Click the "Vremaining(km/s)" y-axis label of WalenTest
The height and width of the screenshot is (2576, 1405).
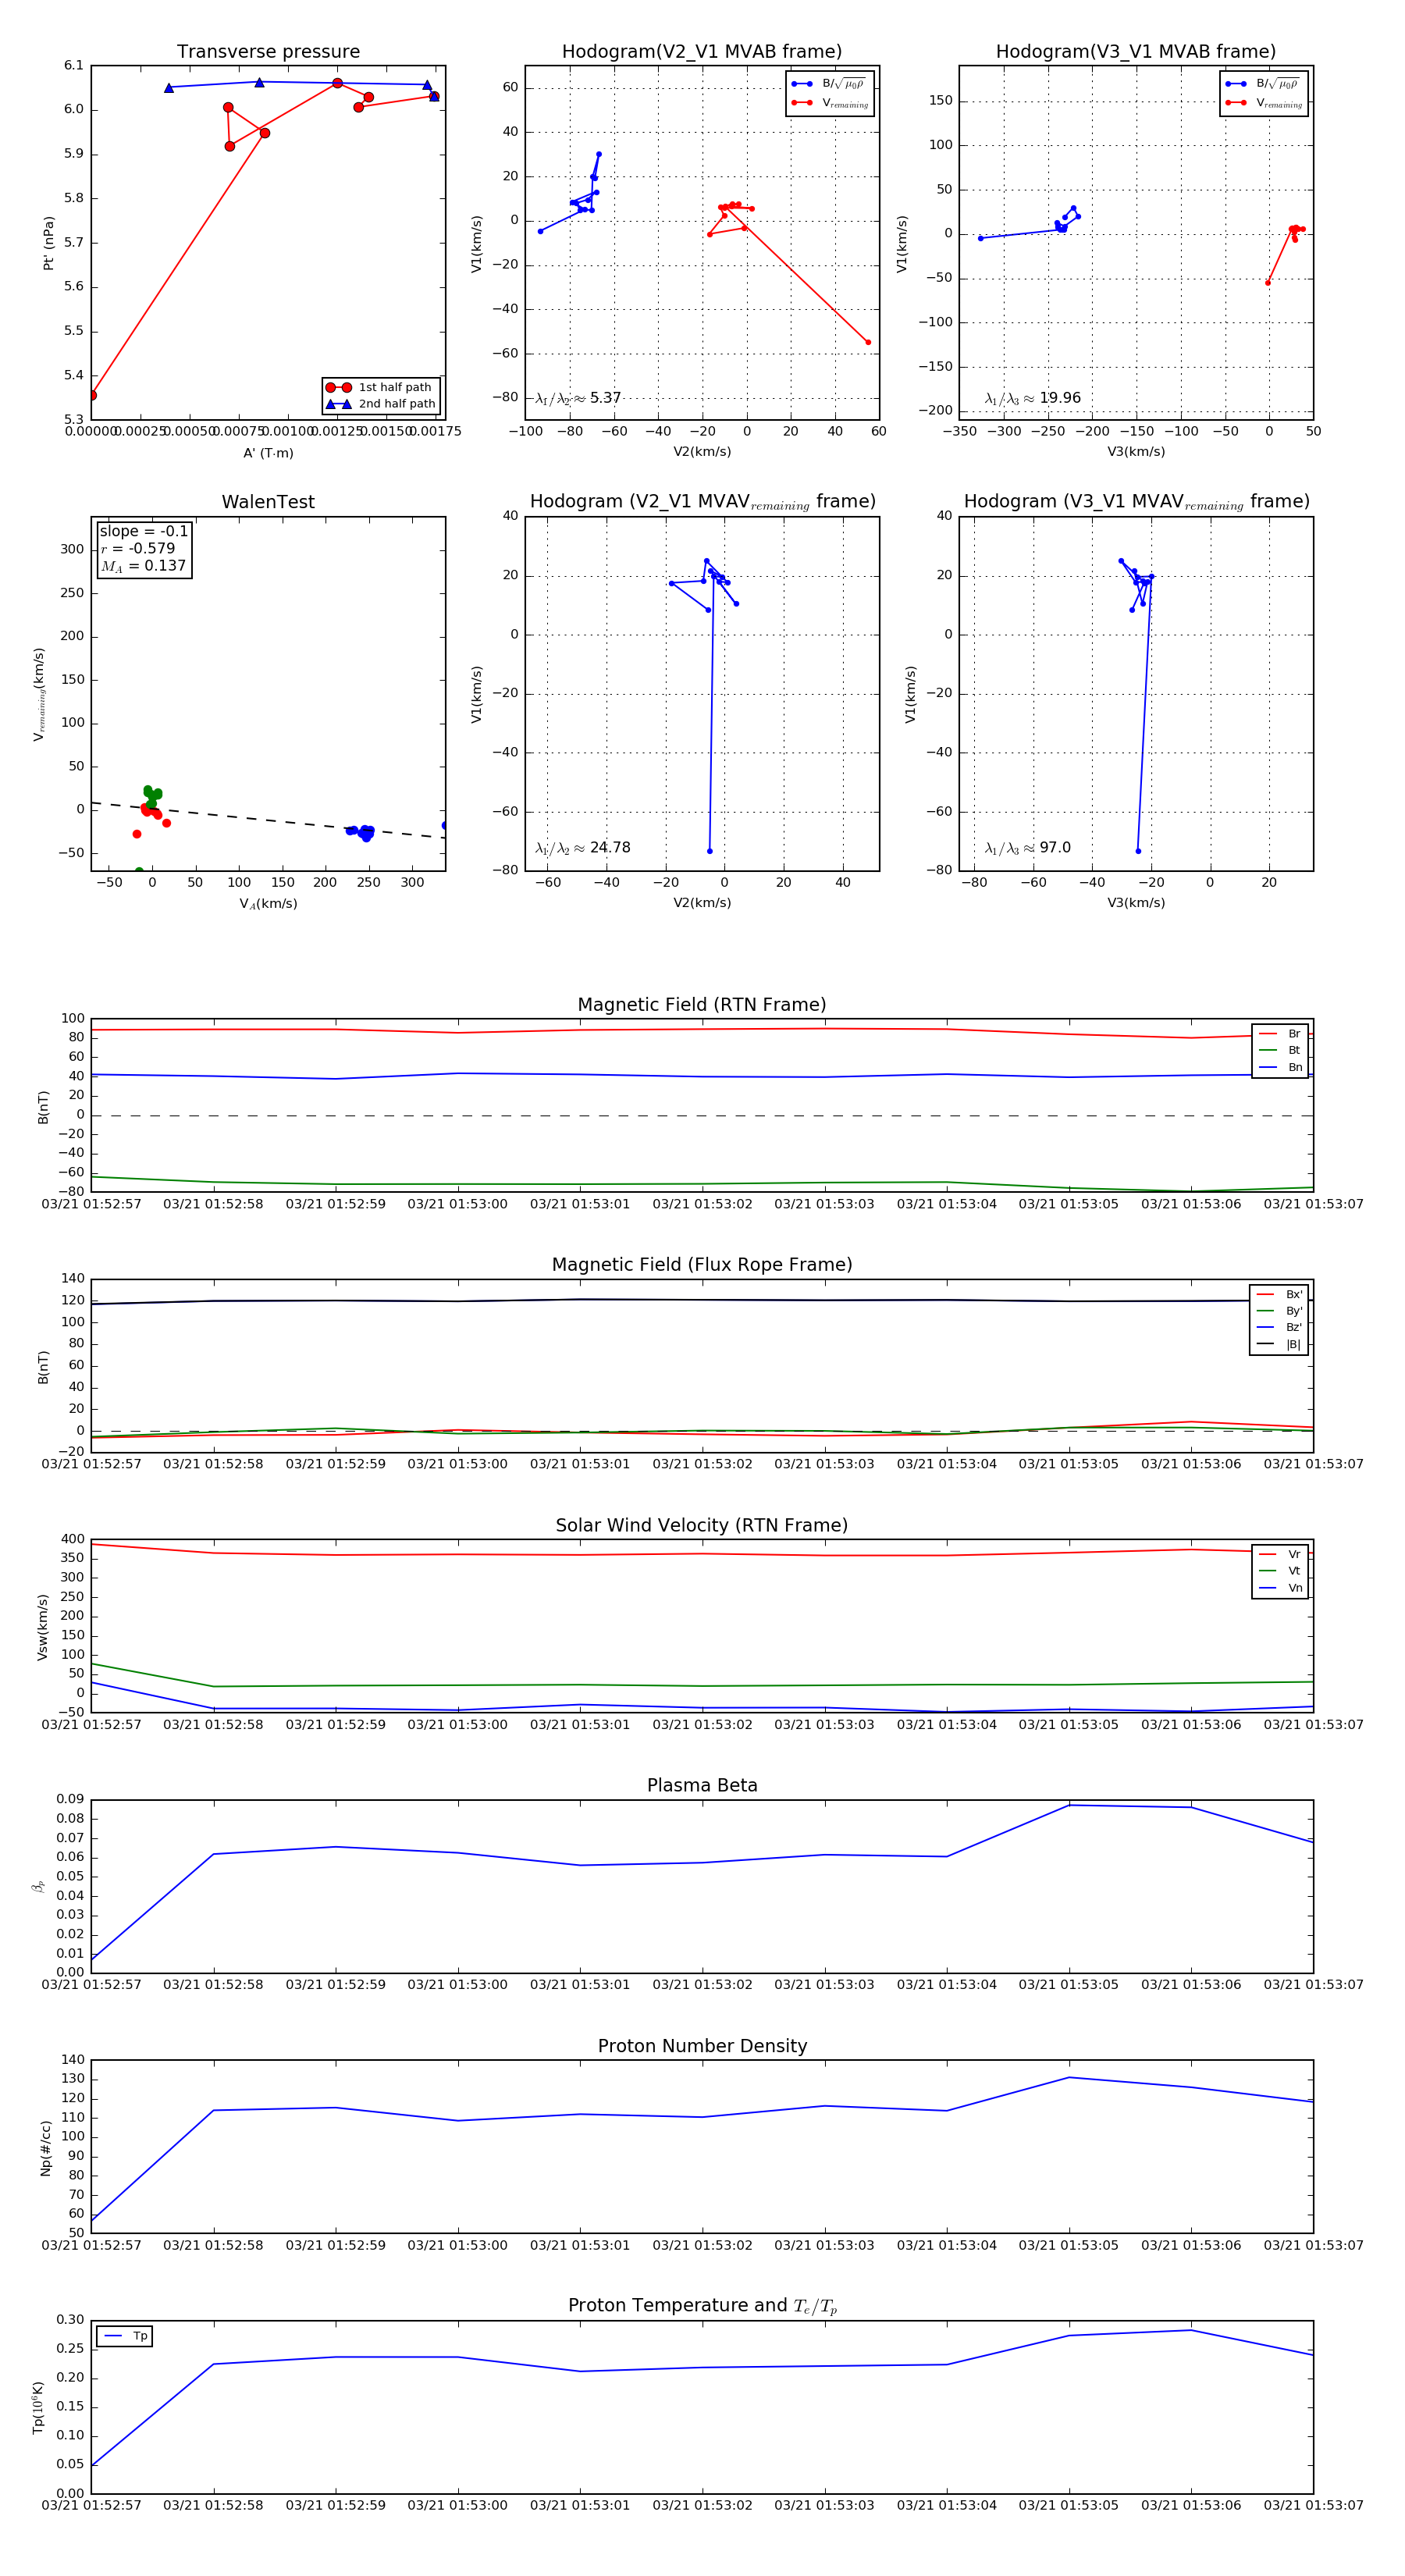click(40, 694)
